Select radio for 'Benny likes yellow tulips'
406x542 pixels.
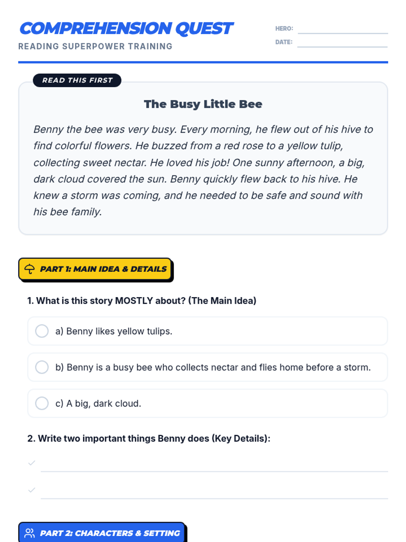coord(42,331)
